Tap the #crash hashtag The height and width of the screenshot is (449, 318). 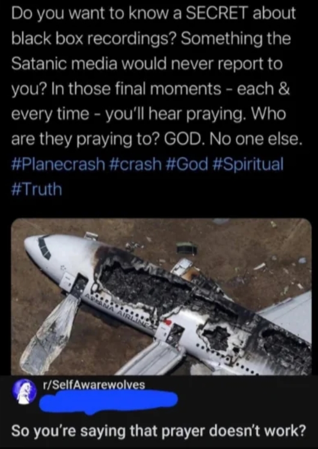[x=136, y=164]
